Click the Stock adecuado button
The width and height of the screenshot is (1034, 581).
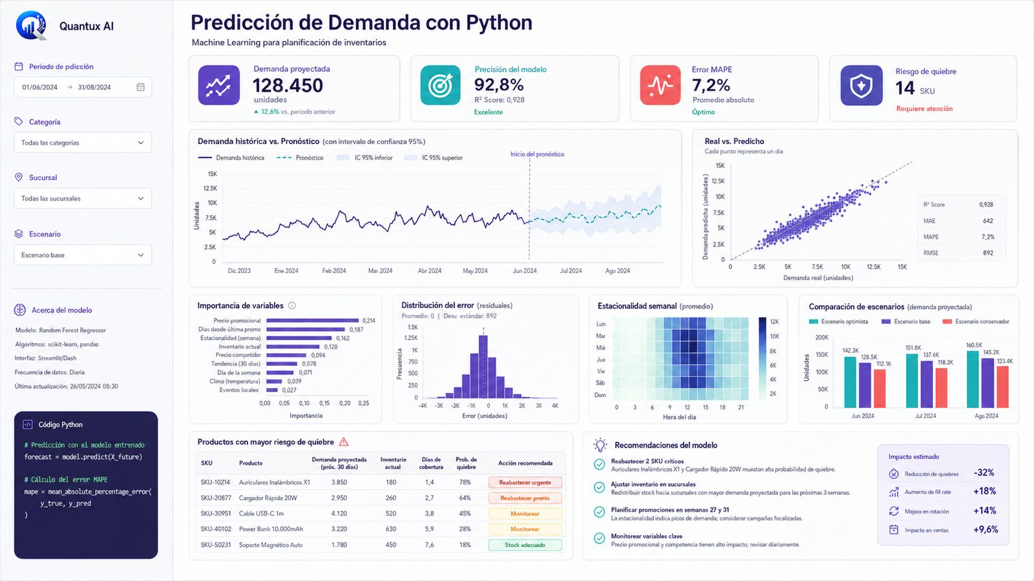(525, 545)
